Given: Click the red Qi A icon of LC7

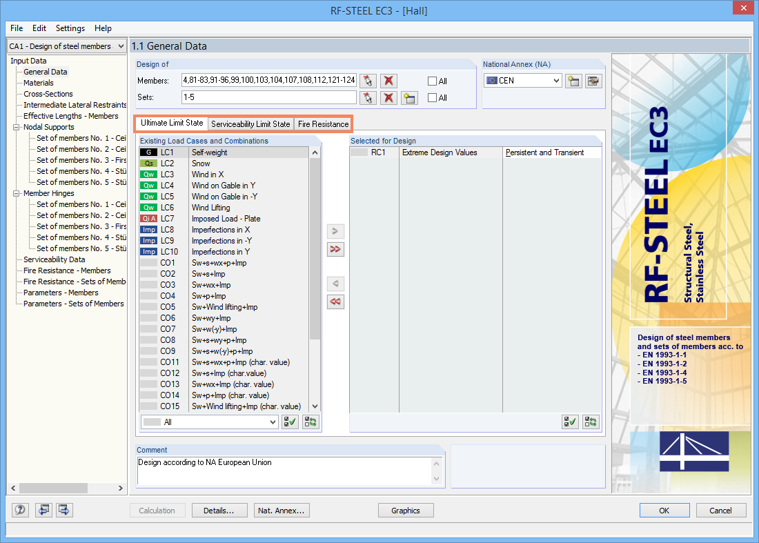Looking at the screenshot, I should pyautogui.click(x=148, y=219).
